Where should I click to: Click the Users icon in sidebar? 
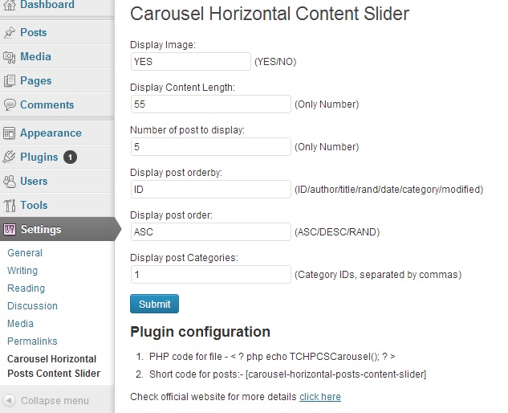(10, 181)
